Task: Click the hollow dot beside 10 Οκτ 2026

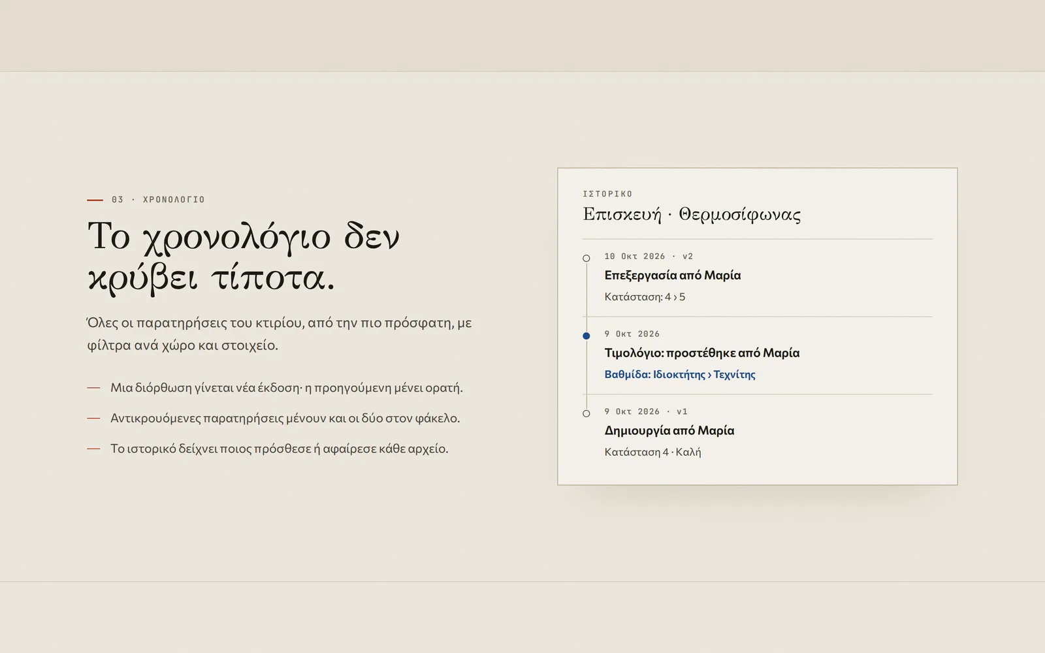Action: pyautogui.click(x=587, y=259)
